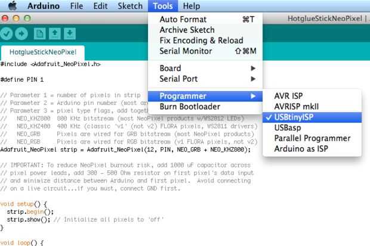Open the Help menu

192,6
